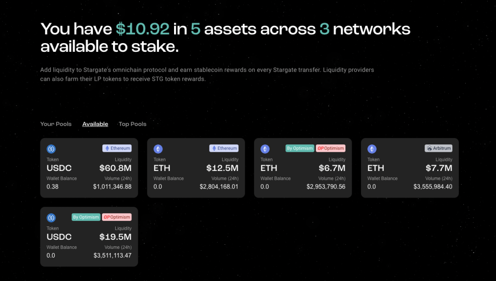Click USDC token icon on Optimism card
The height and width of the screenshot is (281, 496).
click(x=51, y=218)
